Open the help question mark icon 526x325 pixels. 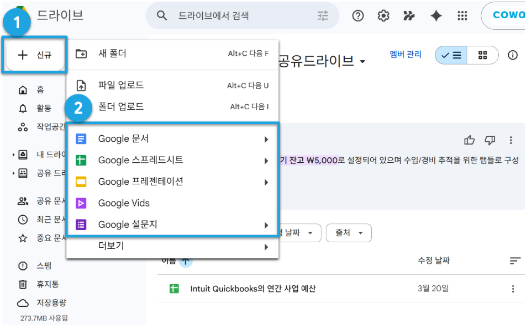click(357, 16)
